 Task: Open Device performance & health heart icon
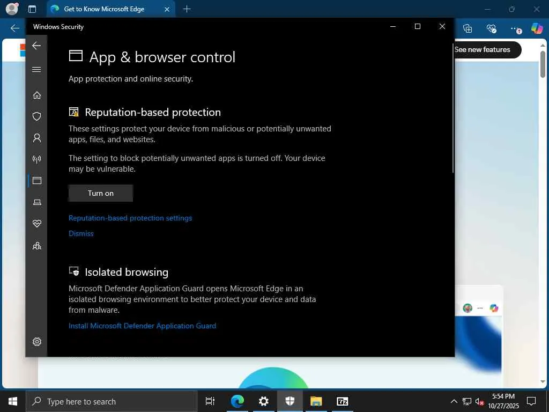tap(37, 224)
